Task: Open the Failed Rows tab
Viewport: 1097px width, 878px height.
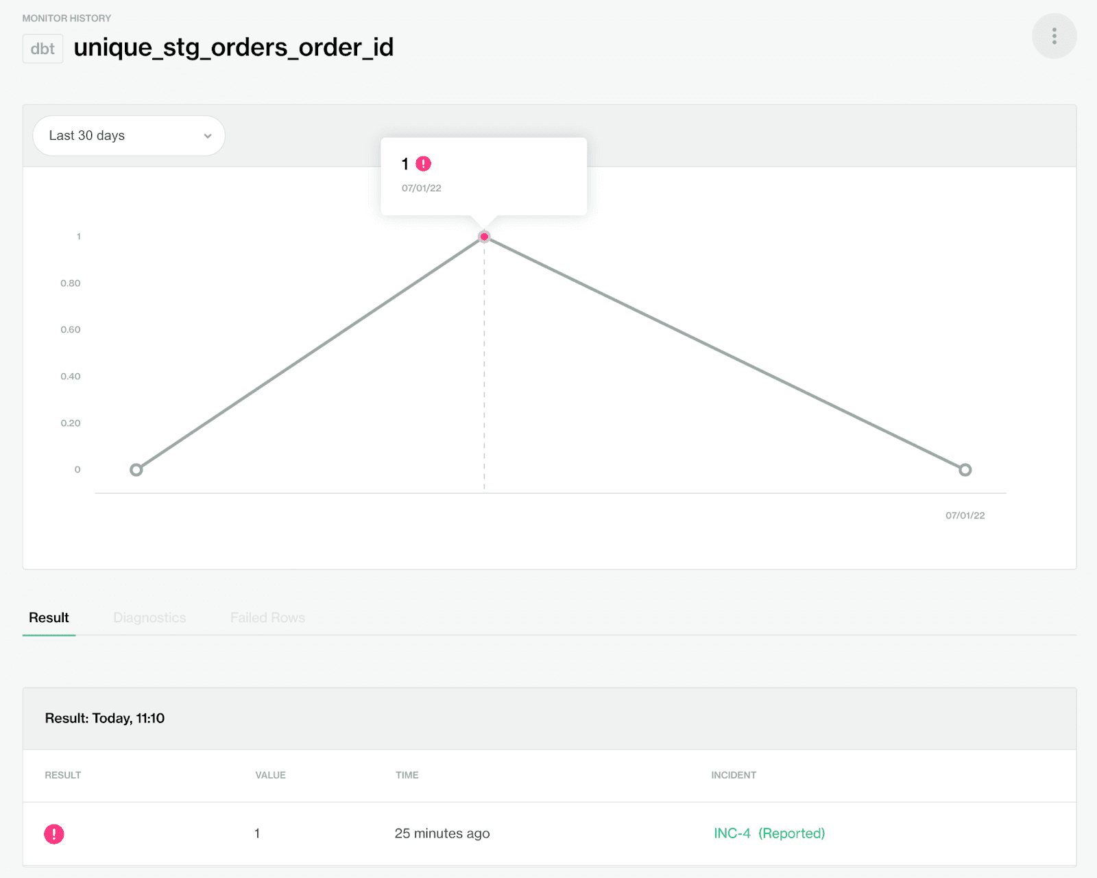Action: point(267,617)
